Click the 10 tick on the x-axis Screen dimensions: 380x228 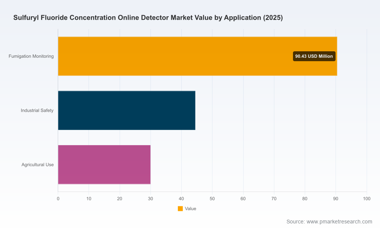[89, 199]
